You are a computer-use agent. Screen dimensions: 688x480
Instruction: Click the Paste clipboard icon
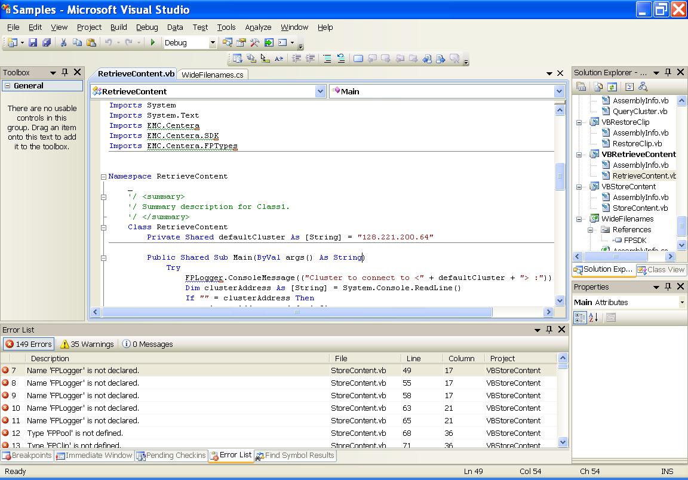tap(91, 42)
